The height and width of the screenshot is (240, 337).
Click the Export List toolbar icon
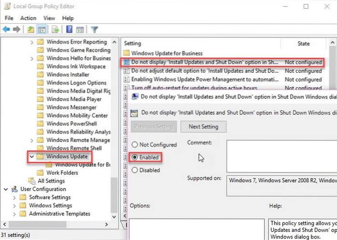(x=56, y=29)
